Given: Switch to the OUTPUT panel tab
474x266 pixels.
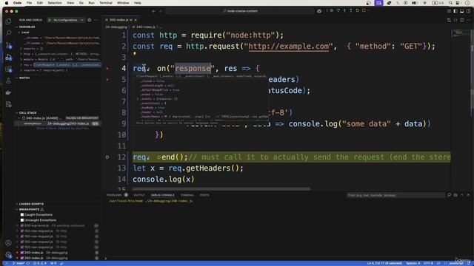Looking at the screenshot, I should [139, 195].
